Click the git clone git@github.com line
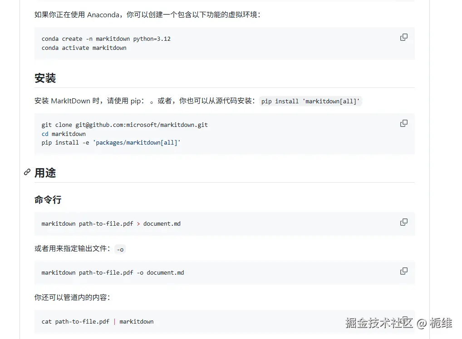462x339 pixels. (125, 125)
